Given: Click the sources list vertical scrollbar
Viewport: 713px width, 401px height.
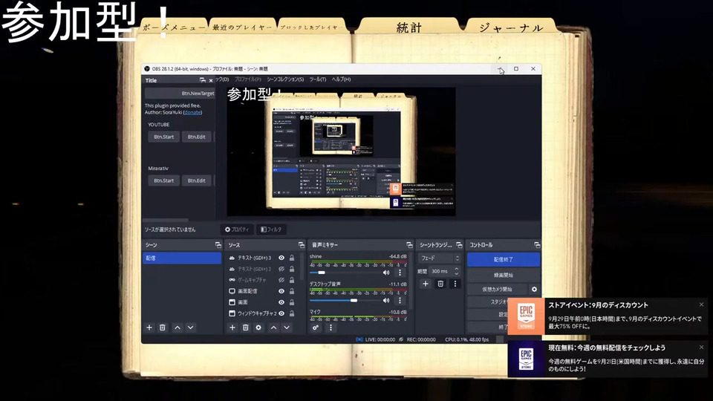Looking at the screenshot, I should (302, 268).
